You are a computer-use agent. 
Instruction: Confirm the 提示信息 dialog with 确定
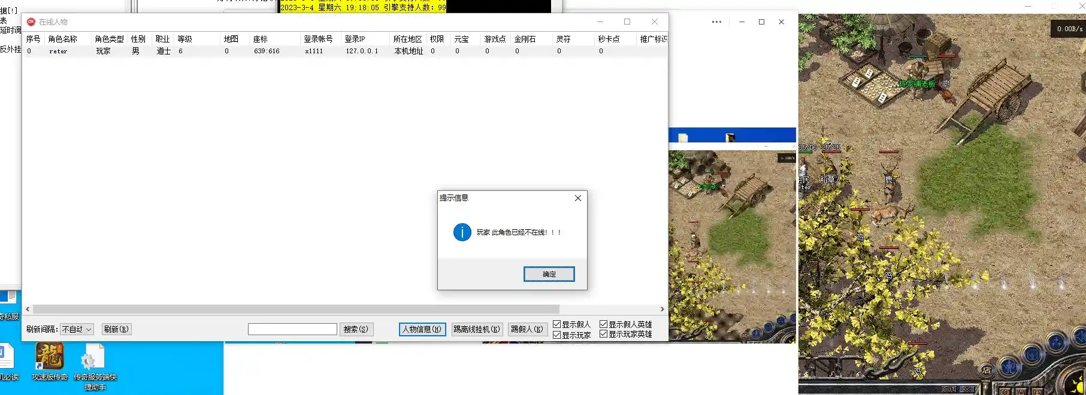[549, 274]
